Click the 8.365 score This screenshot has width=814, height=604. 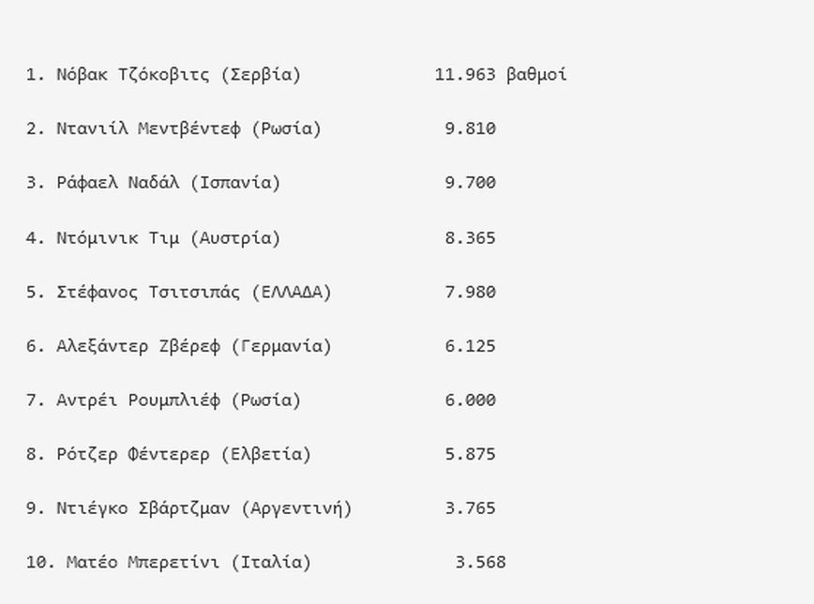pos(470,237)
